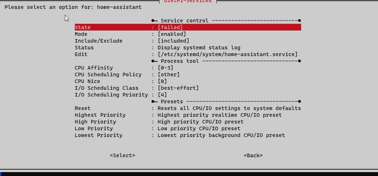Click the /etc/systemd/system/home-assistant.service path
The image size is (378, 176).
[227, 54]
